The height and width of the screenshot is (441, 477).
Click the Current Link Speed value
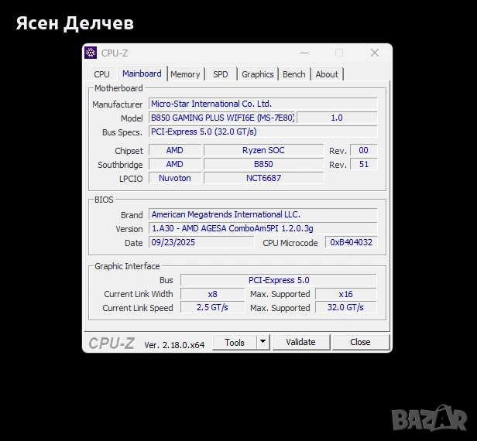[x=213, y=307]
